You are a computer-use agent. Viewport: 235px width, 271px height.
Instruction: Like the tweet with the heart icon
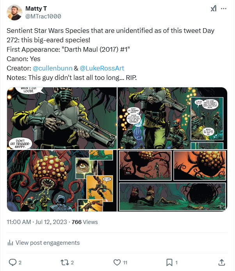(117, 262)
